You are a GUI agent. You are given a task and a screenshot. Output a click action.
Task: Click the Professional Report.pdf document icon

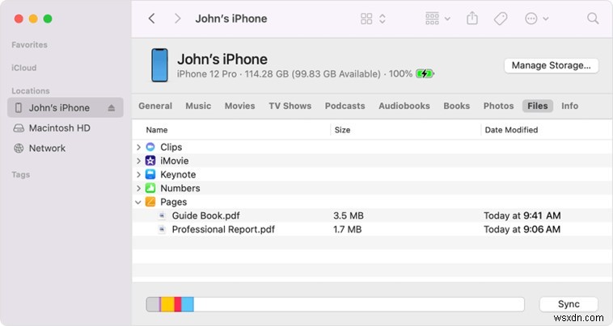tap(162, 229)
